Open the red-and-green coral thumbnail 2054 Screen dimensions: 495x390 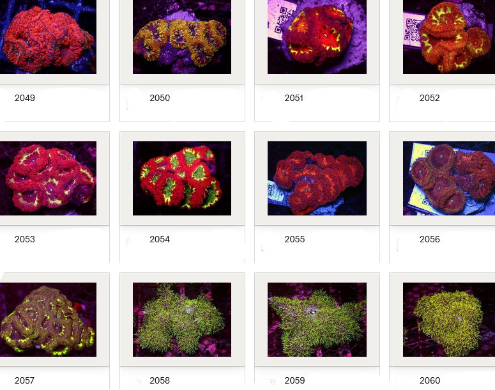[x=182, y=178]
